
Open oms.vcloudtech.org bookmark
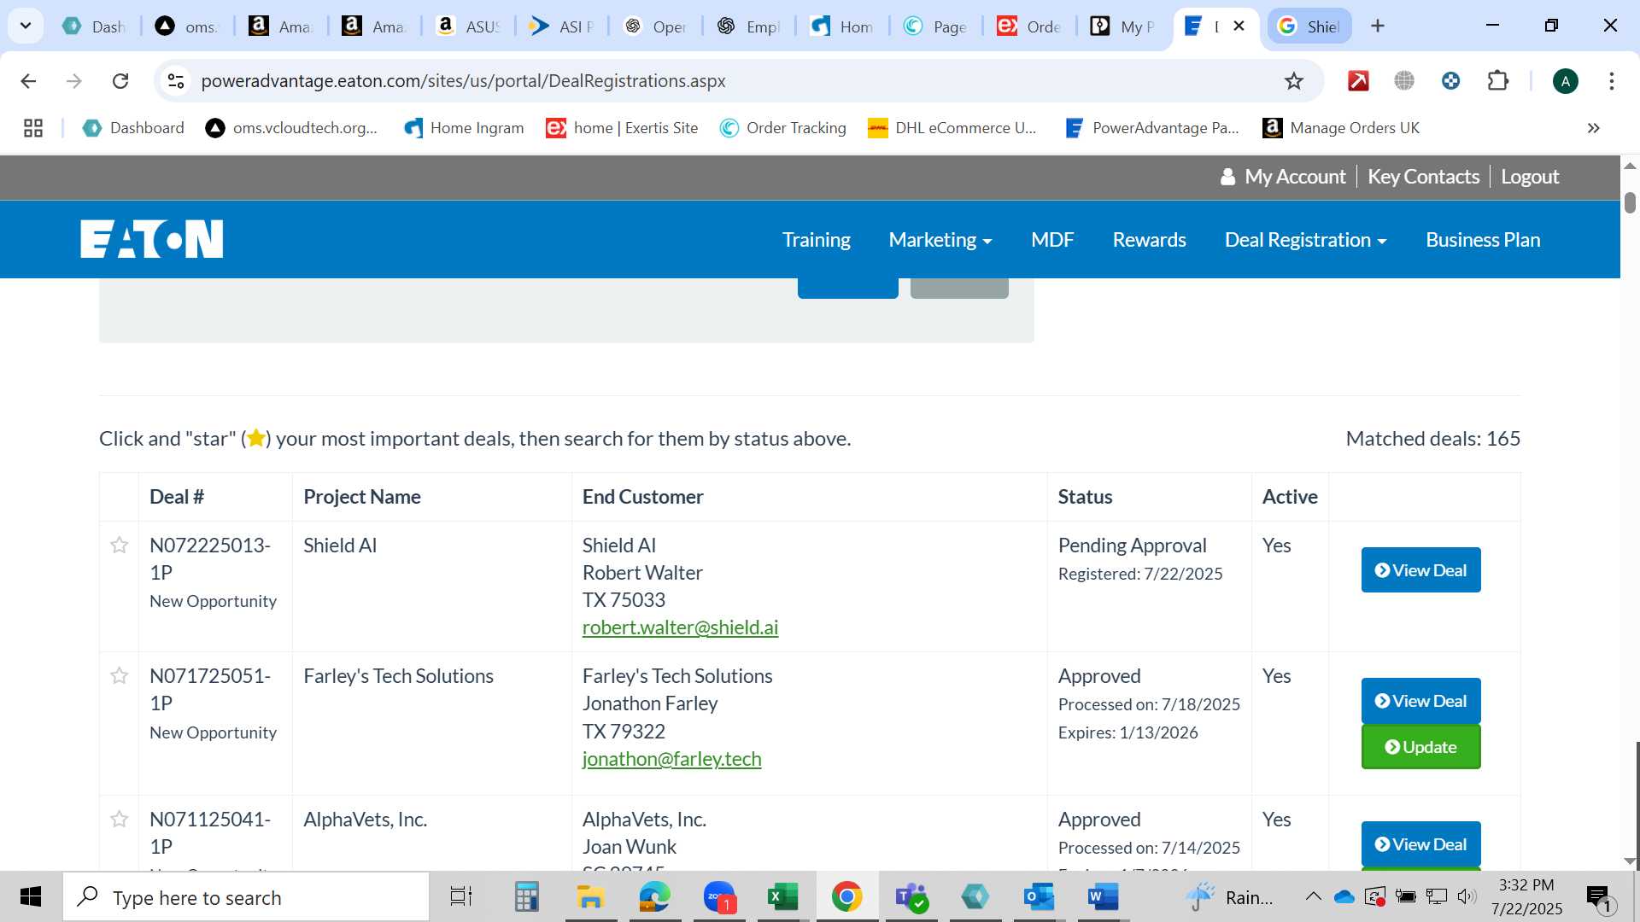(x=291, y=128)
